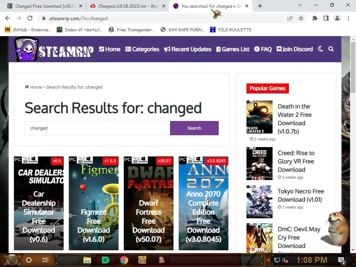Open FILE ROULETTE bookmark
This screenshot has height=267, width=356.
[x=231, y=30]
